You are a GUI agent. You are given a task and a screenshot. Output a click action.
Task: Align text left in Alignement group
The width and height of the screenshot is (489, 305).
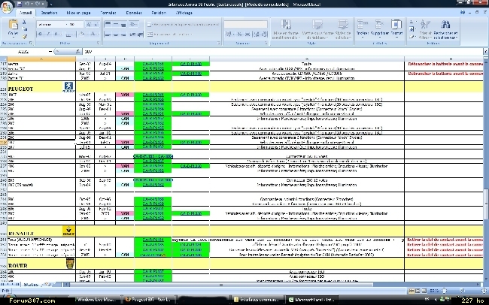(108, 35)
